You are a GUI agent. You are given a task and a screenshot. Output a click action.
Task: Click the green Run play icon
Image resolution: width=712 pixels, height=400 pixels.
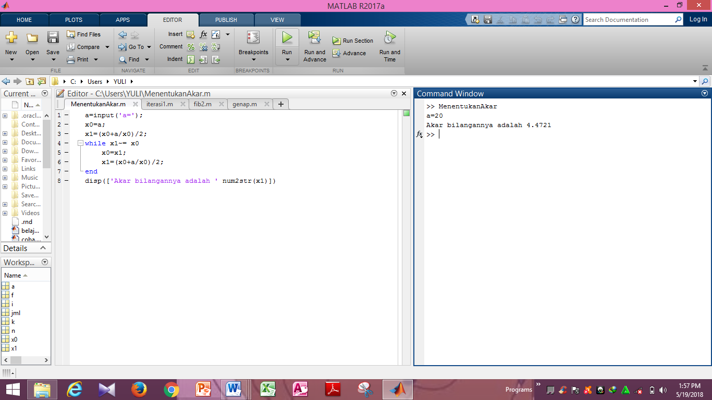coord(287,37)
